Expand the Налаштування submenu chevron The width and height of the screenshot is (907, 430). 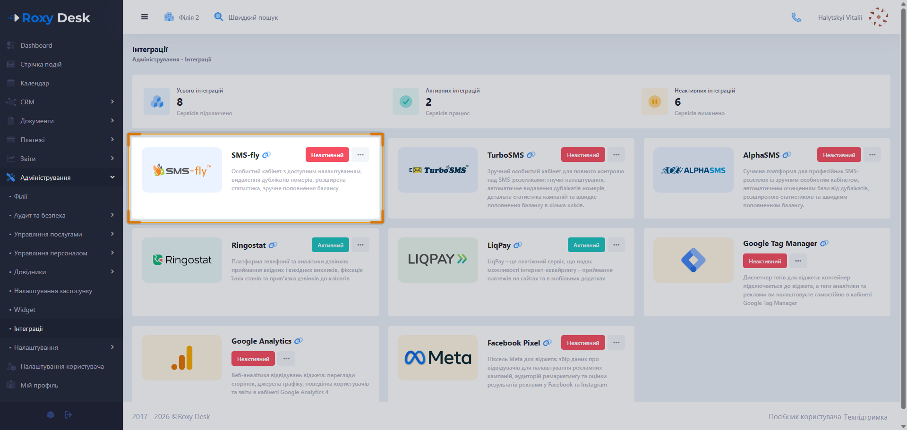coord(112,347)
